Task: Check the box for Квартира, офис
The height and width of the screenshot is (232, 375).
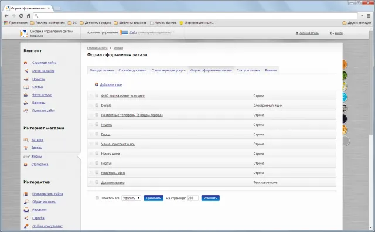Action: (97, 172)
